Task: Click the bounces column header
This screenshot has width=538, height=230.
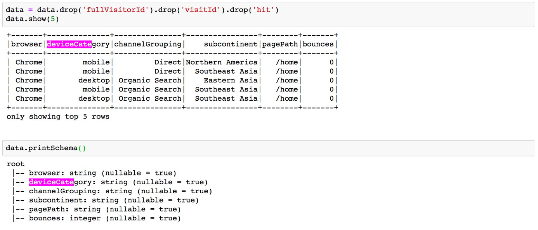Action: pos(318,44)
